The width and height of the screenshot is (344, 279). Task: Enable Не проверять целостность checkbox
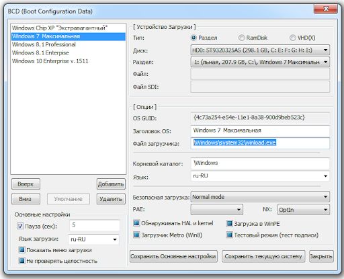(x=21, y=261)
